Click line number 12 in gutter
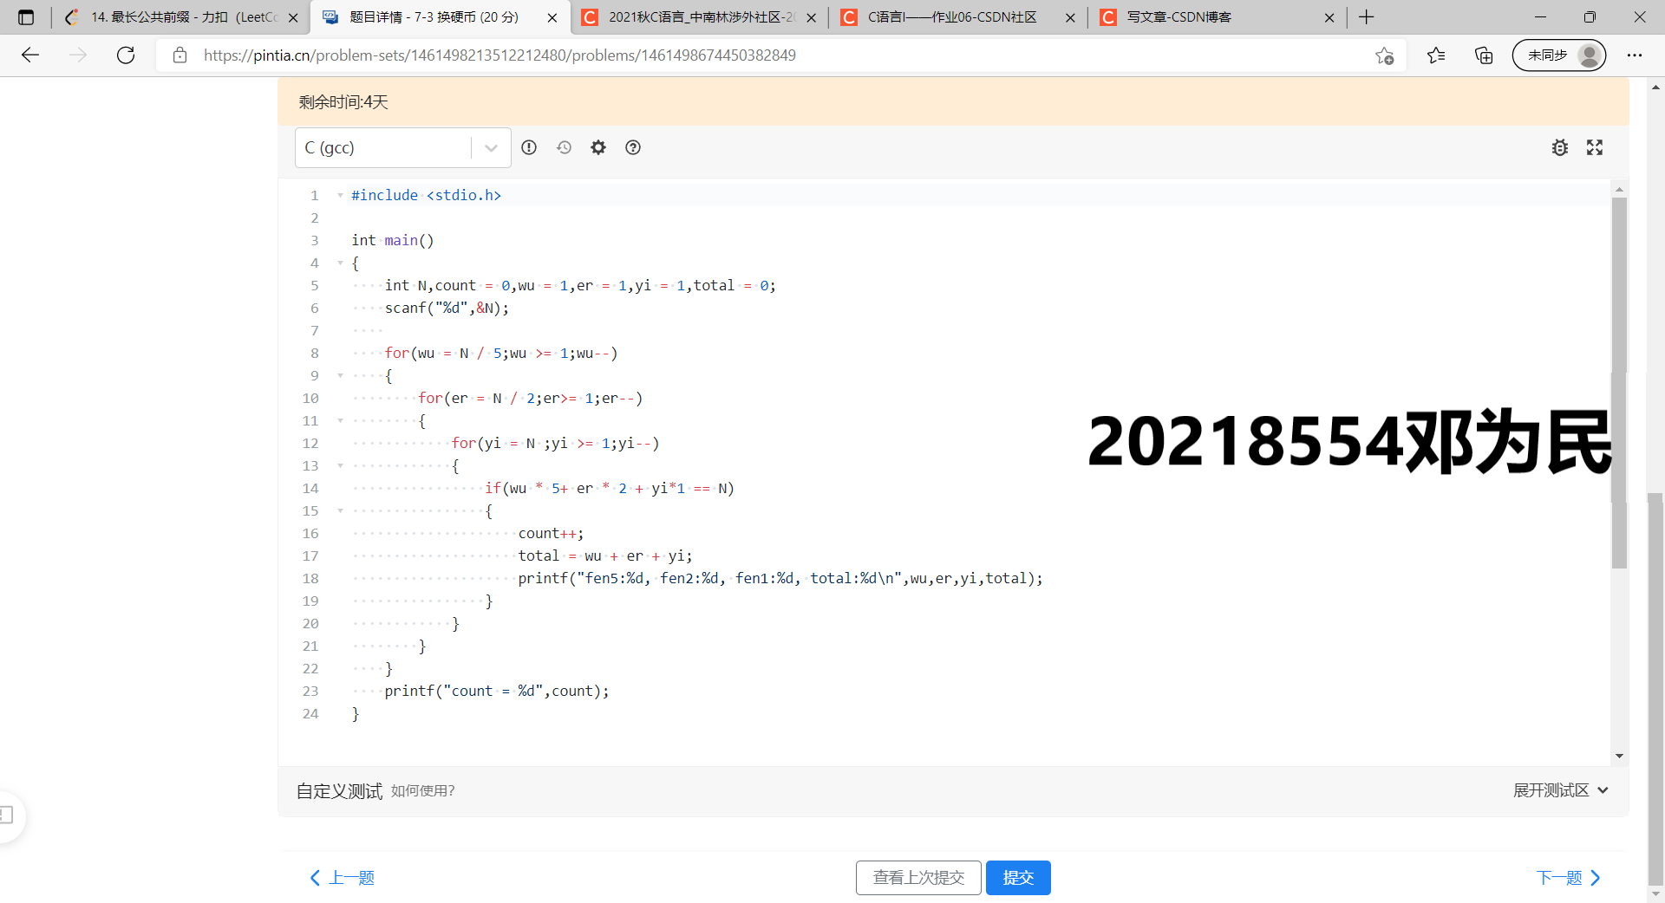This screenshot has width=1665, height=903. pyautogui.click(x=310, y=443)
